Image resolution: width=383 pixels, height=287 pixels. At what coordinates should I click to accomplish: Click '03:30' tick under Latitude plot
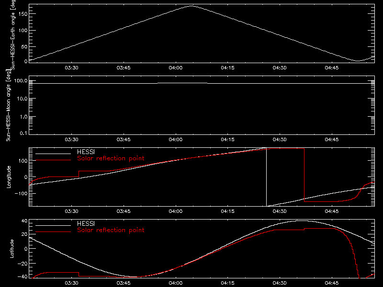[71, 283]
